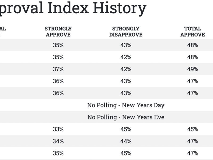Select the "Strongly Disapprove" column header
This screenshot has height=160, width=213.
(126, 32)
